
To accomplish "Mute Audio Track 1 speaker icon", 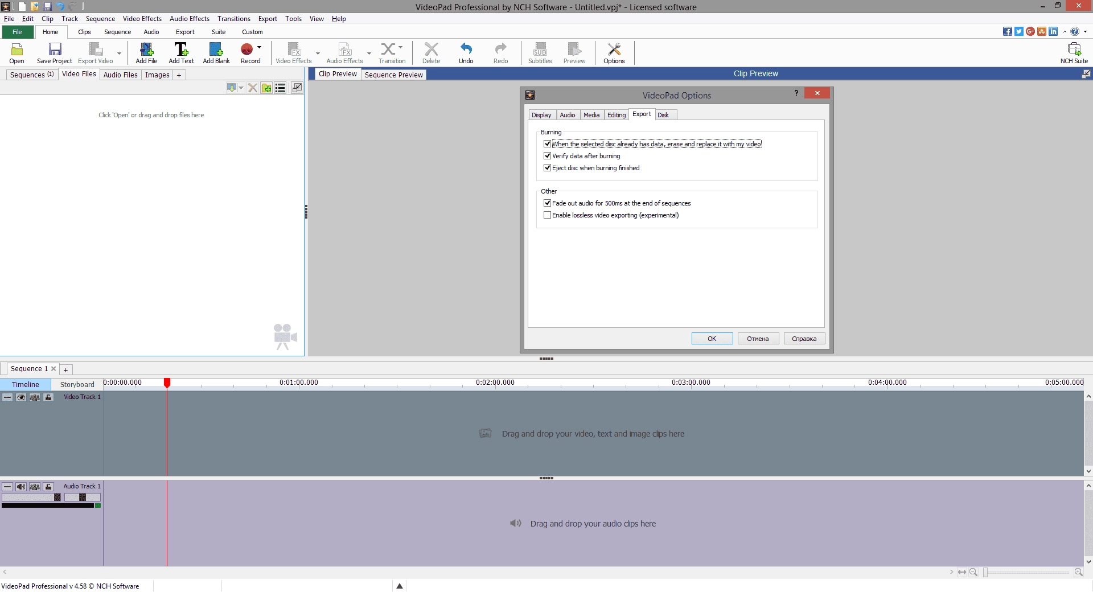I will (x=21, y=487).
